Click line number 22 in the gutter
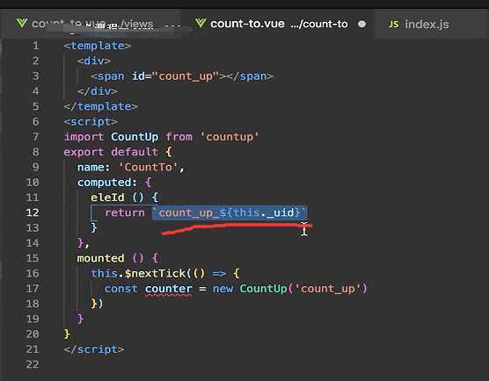Image resolution: width=489 pixels, height=381 pixels. click(x=33, y=364)
